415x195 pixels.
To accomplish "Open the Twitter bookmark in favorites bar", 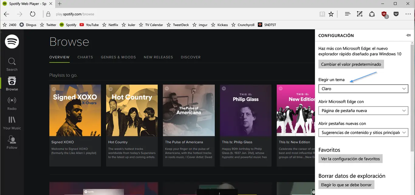I will pos(48,25).
